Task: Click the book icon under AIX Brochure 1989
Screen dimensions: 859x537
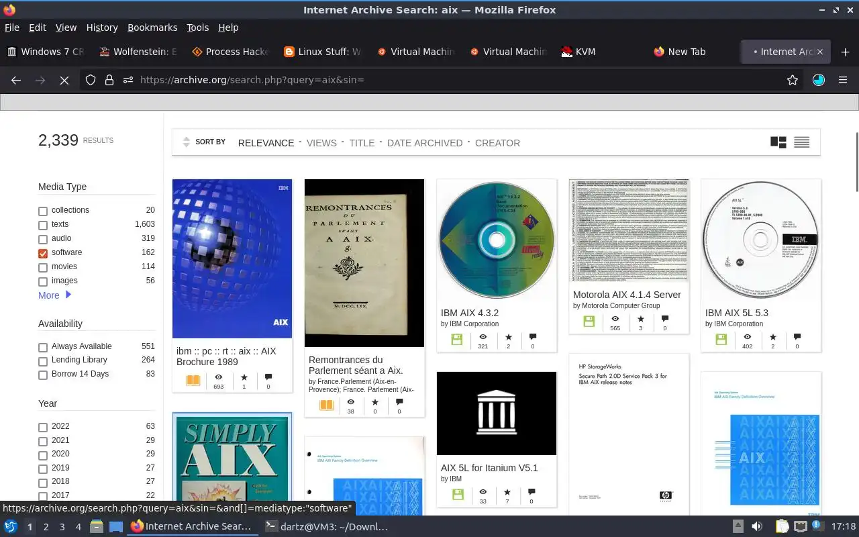Action: (193, 381)
